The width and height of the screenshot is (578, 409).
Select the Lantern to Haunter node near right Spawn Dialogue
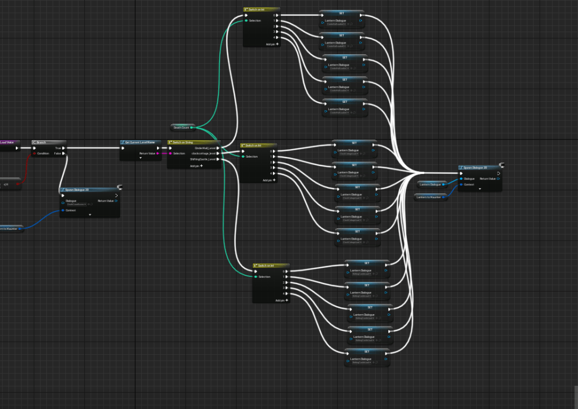point(428,197)
